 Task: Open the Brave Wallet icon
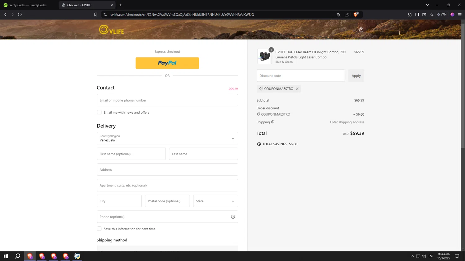click(424, 15)
